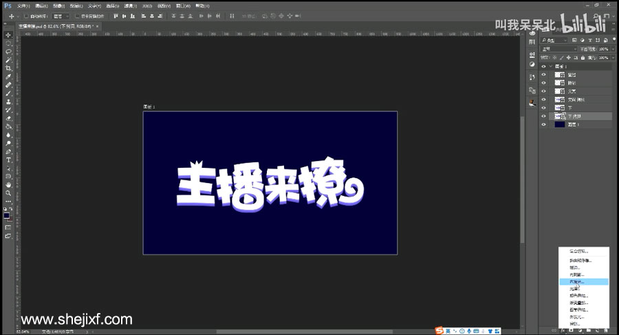
Task: Hide the dark blue 图层 1 layer
Action: pos(543,125)
